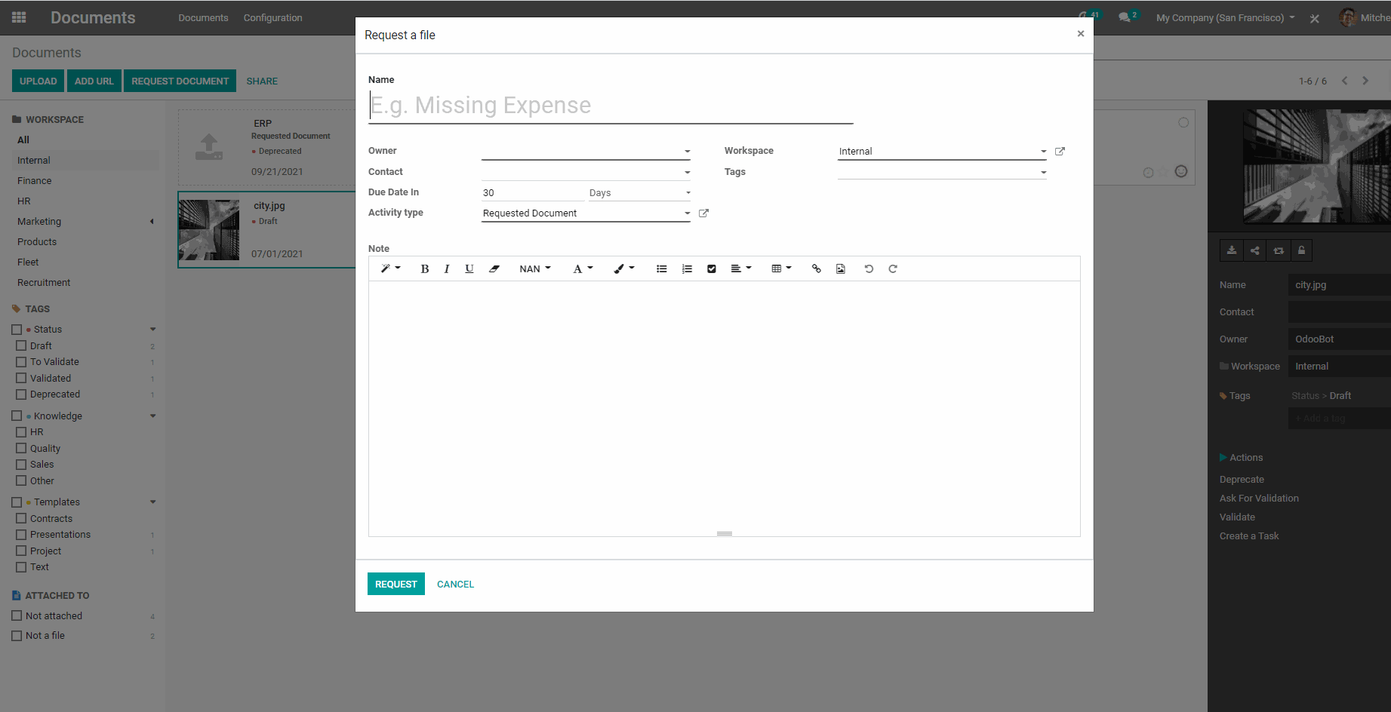The width and height of the screenshot is (1391, 712).
Task: Go to previous page of documents
Action: coord(1344,81)
